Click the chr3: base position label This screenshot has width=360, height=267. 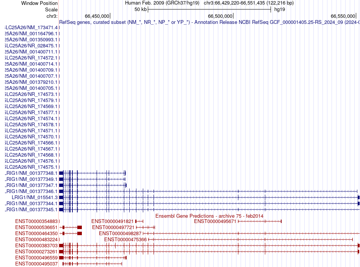click(x=52, y=16)
